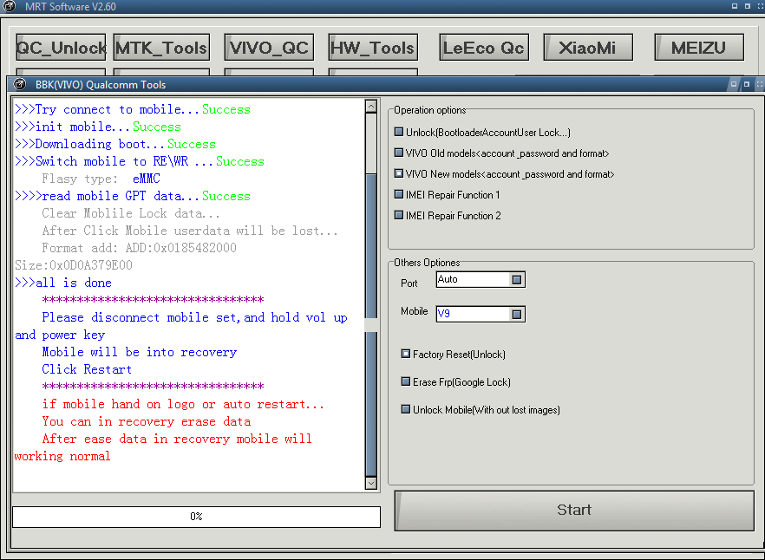Enable Unlock(BootloaderAccountUser Lock...) option
The height and width of the screenshot is (560, 765).
[399, 132]
